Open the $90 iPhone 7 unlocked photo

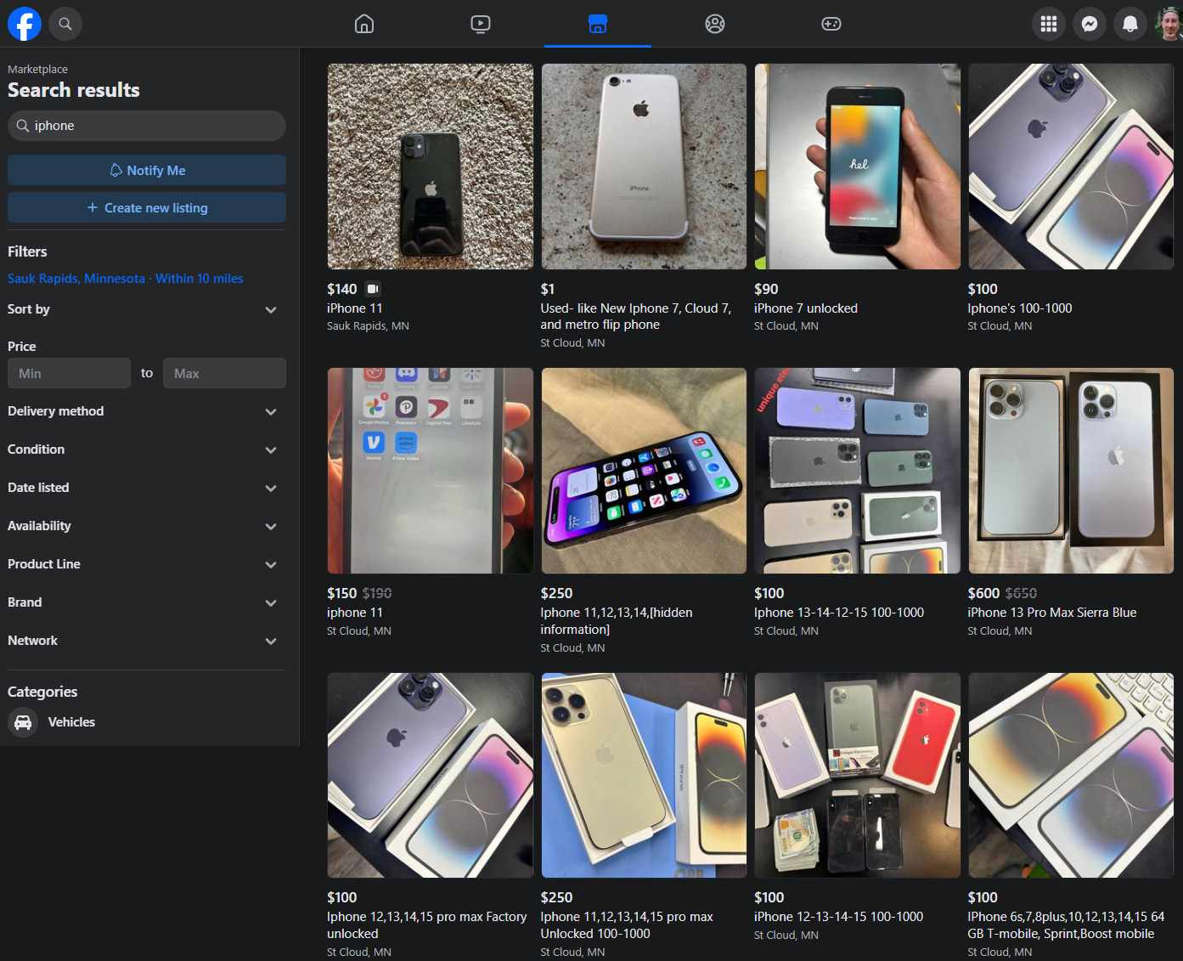point(858,167)
